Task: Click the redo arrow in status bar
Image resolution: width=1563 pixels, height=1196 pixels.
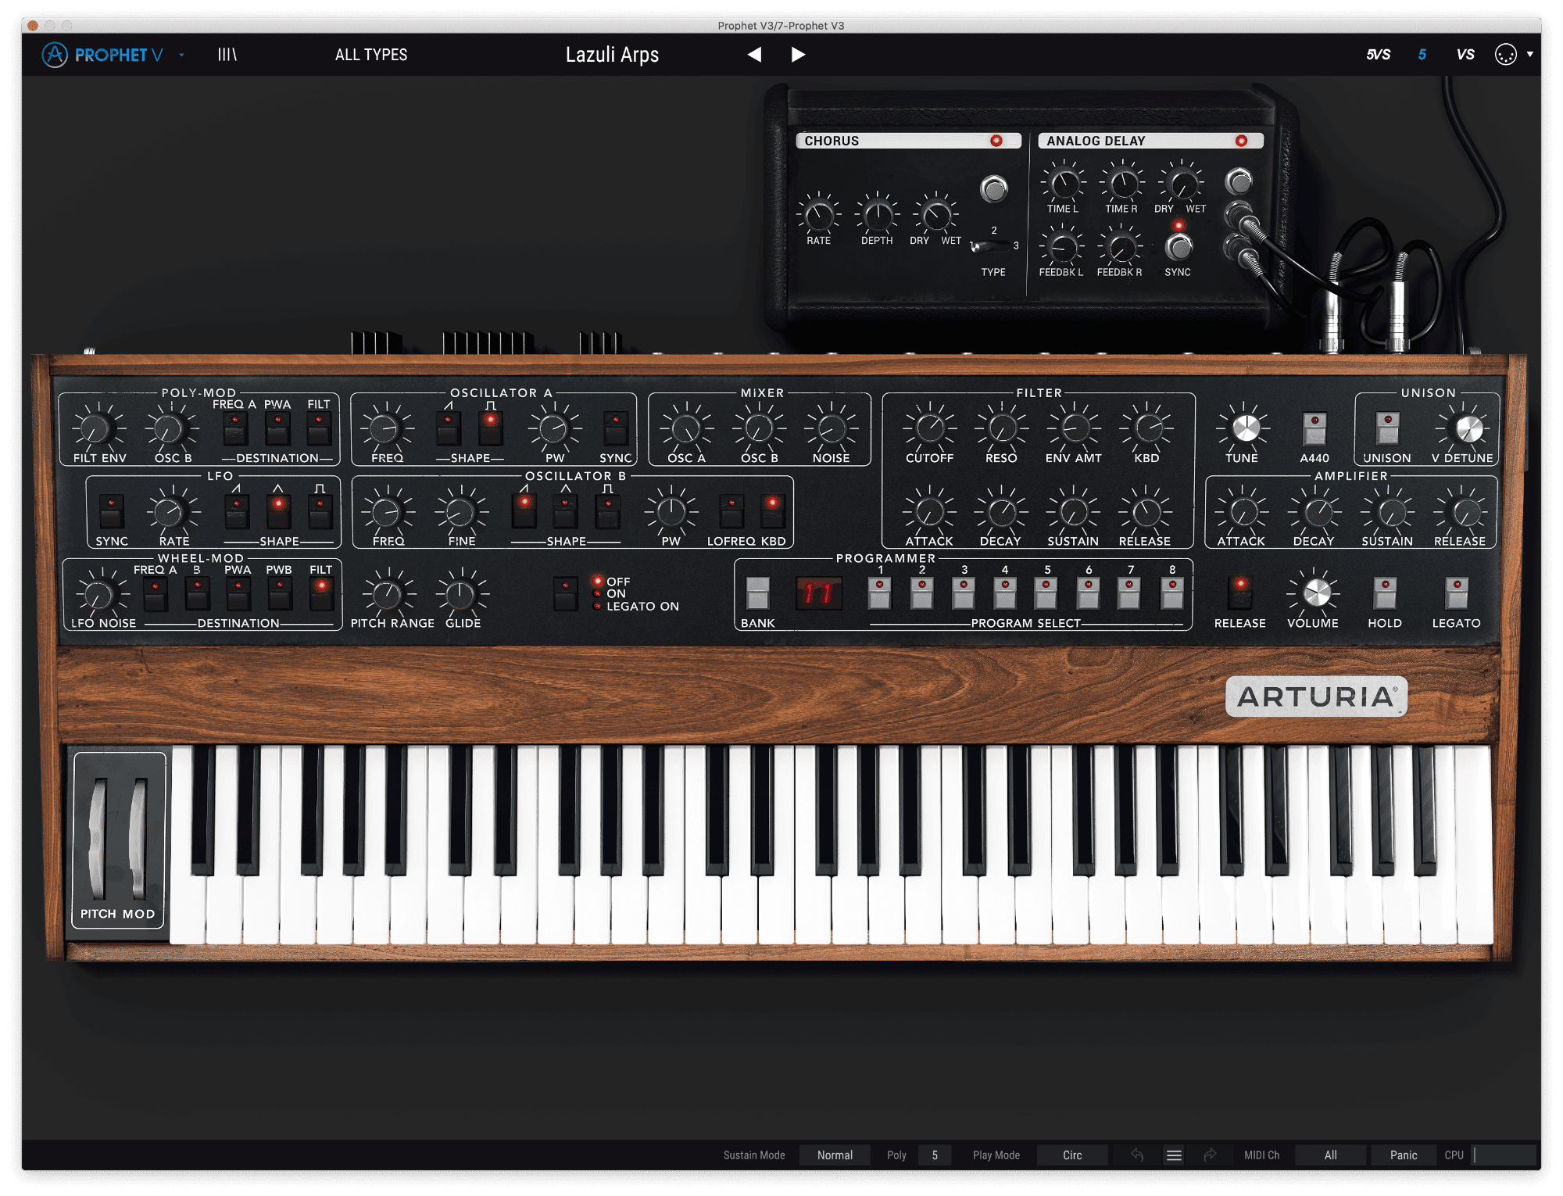Action: click(x=1210, y=1155)
